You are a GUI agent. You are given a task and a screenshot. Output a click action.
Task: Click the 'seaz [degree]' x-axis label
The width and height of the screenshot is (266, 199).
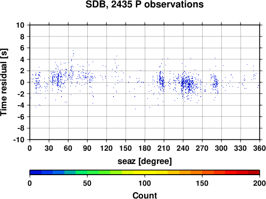[x=145, y=161]
